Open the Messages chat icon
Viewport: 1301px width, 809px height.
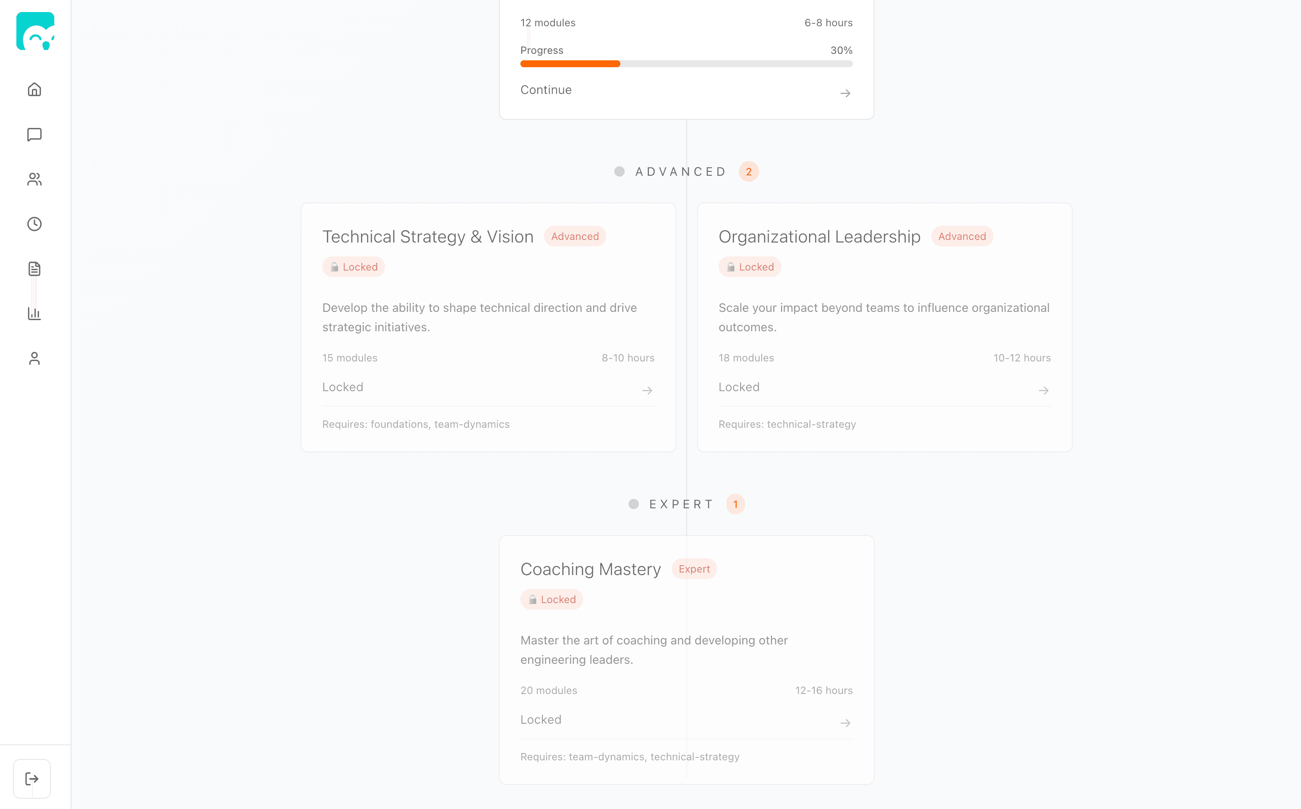34,134
